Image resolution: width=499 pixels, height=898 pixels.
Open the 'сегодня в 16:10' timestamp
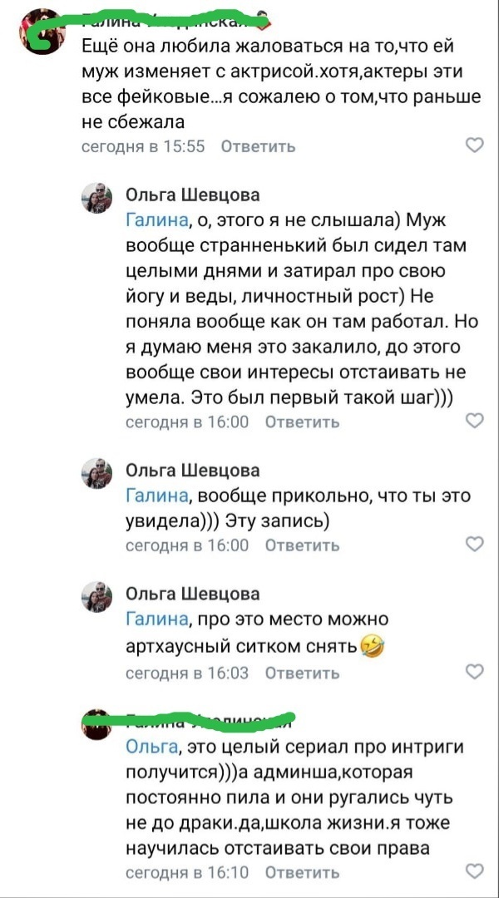coord(187,872)
